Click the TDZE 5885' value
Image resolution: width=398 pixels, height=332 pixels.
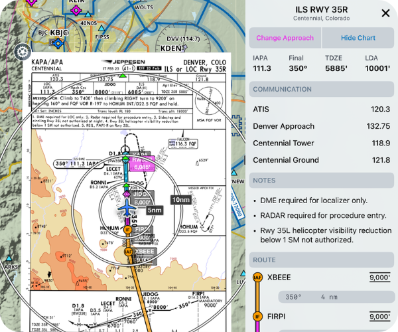coord(336,68)
